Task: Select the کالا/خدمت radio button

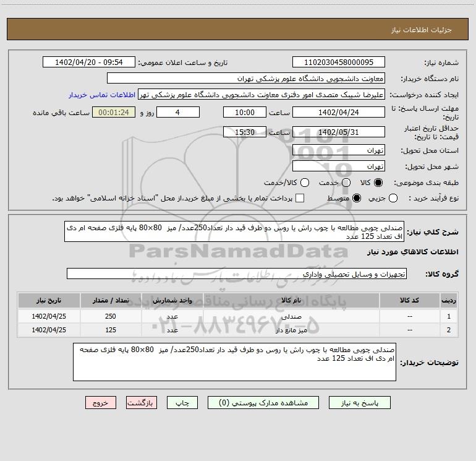Action: [x=305, y=183]
